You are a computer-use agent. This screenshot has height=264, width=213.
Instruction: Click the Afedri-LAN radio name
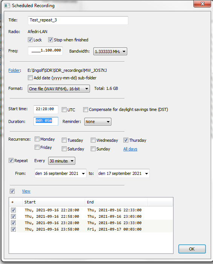(x=37, y=32)
